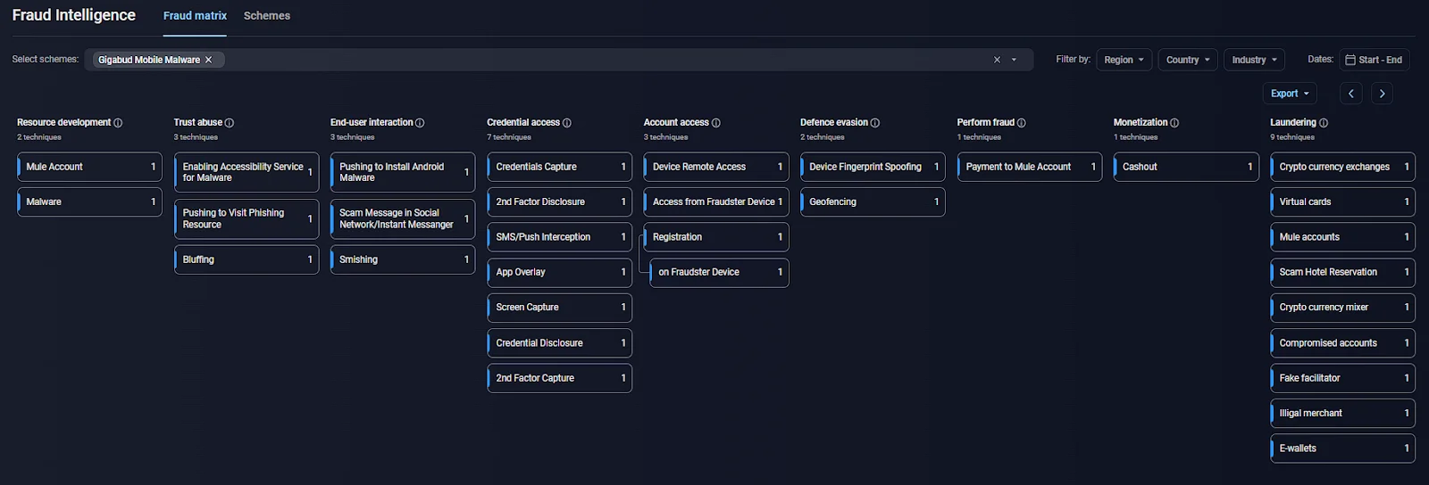
Task: Select the Virtual cards technique
Action: point(1342,201)
